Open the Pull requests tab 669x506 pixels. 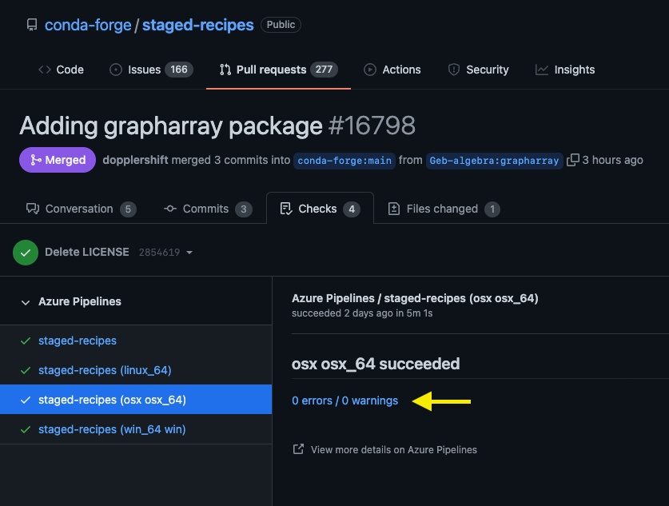[x=278, y=70]
